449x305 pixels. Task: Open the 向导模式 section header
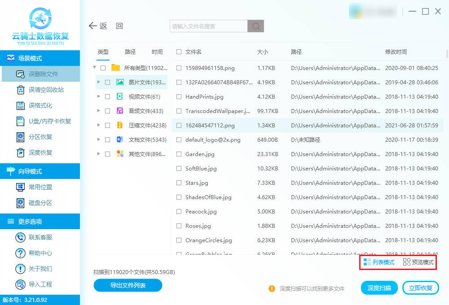coord(40,171)
